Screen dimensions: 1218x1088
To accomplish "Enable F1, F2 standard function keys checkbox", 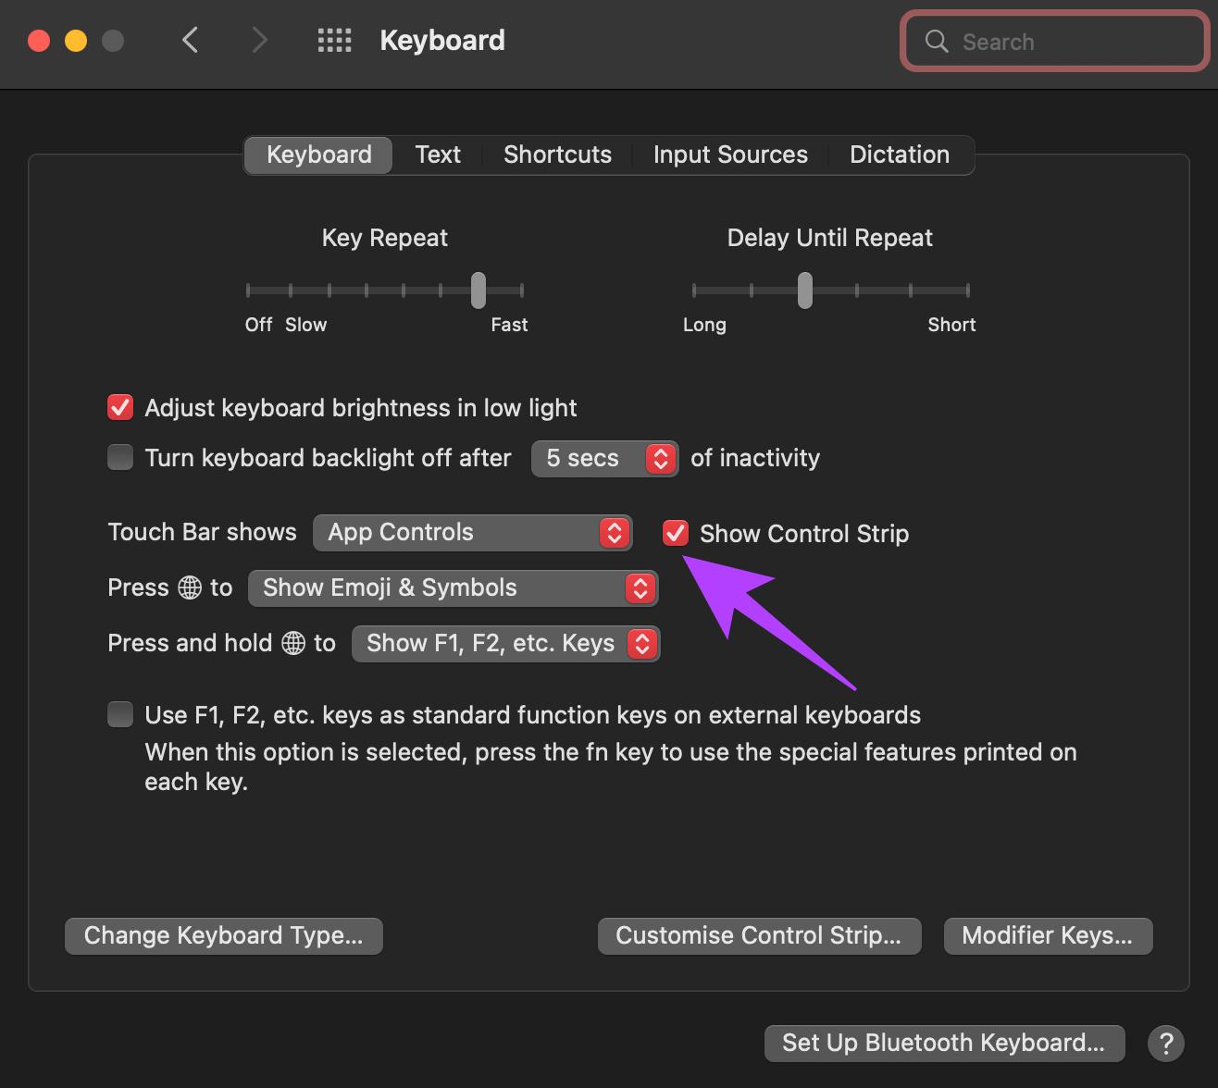I will [120, 715].
